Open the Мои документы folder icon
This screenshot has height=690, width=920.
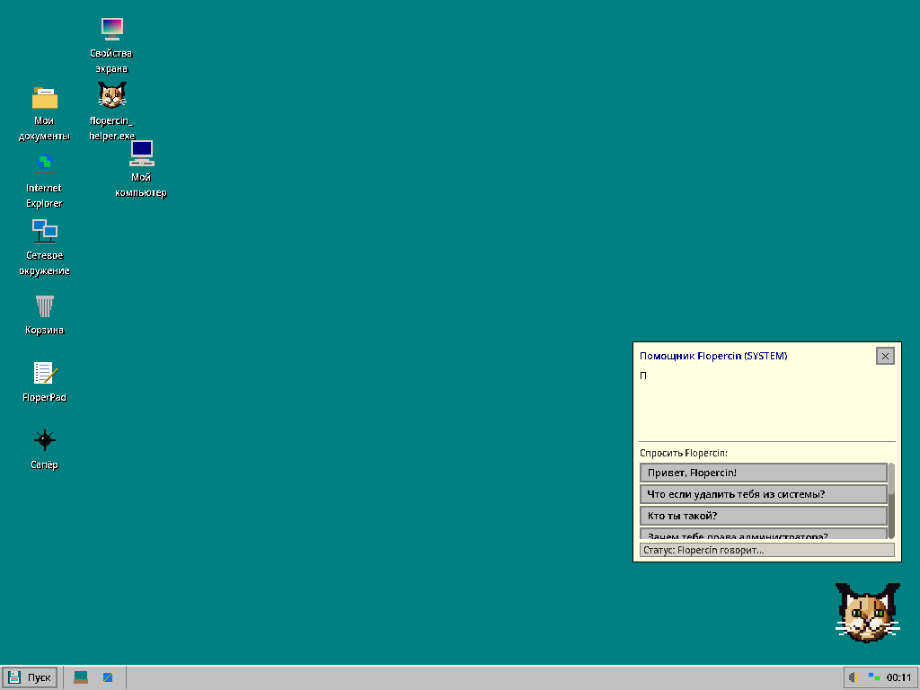44,113
